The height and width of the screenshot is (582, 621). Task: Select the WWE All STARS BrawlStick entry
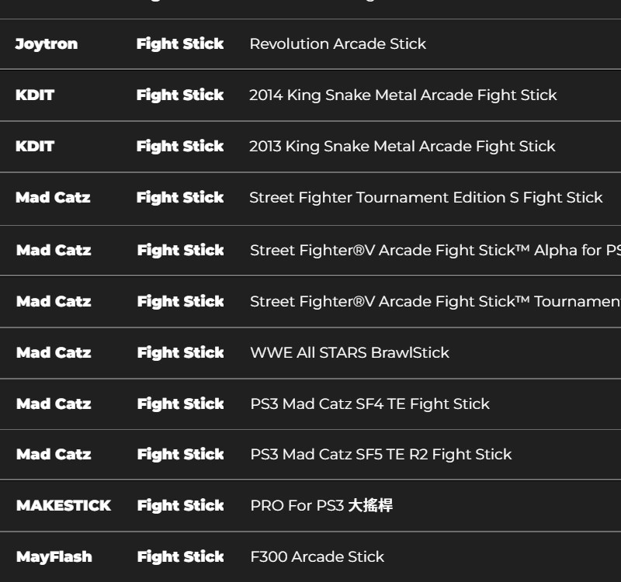click(x=349, y=353)
